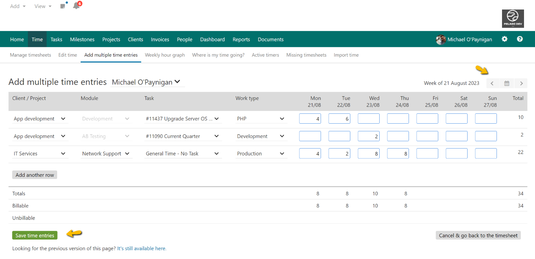Viewport: 535px width, 259px height.
Task: Open the Michael O'Paynigan user selector dropdown
Action: 147,82
